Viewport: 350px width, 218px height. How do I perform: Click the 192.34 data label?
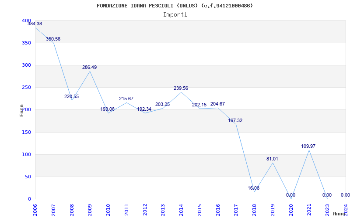click(x=144, y=109)
